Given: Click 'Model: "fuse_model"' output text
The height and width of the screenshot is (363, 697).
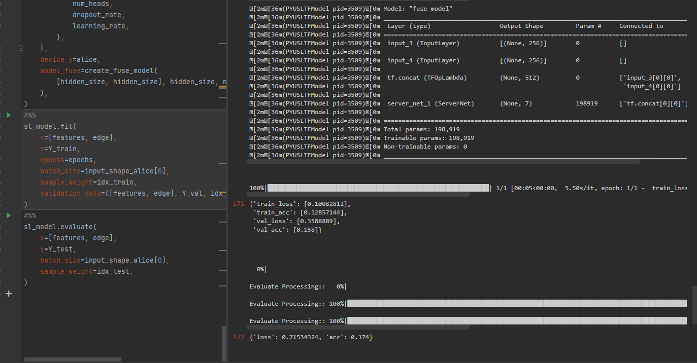Looking at the screenshot, I should [418, 9].
